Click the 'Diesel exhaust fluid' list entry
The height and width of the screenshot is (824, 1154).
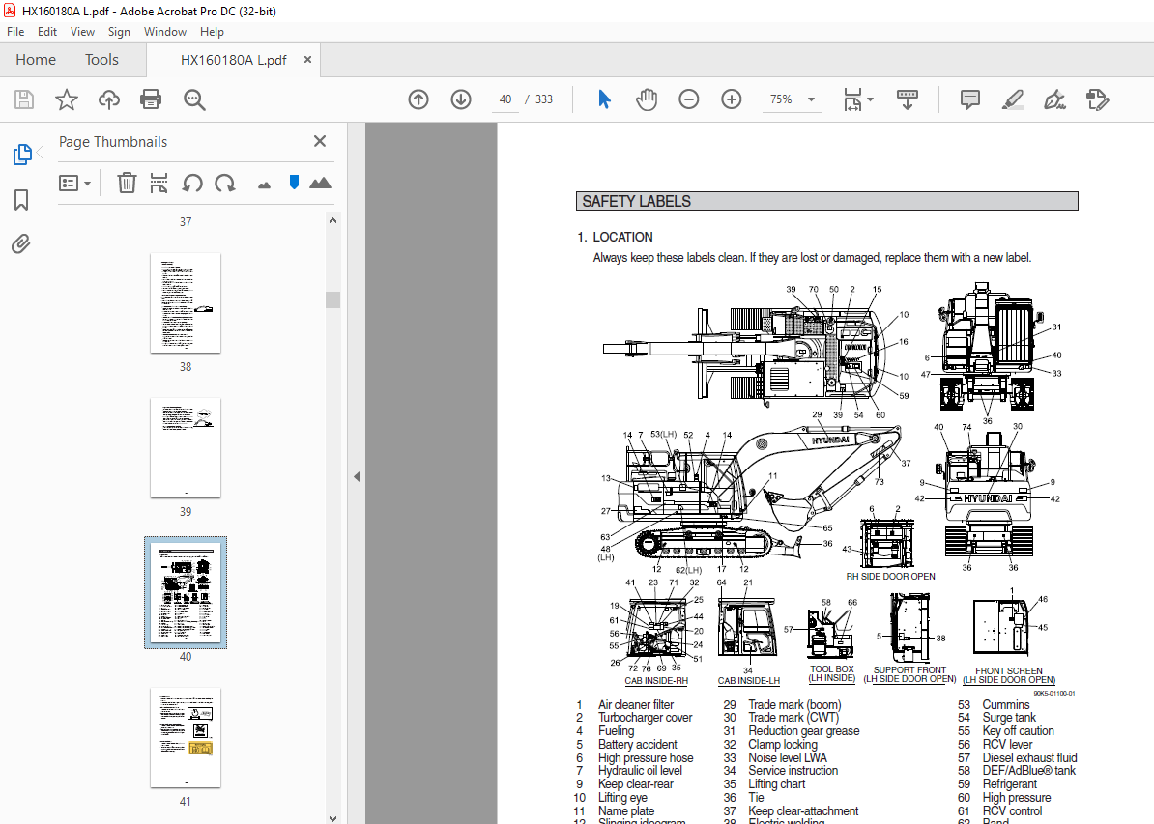pyautogui.click(x=1029, y=757)
